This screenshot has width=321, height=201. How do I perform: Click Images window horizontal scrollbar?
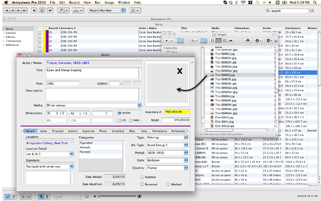(220, 130)
